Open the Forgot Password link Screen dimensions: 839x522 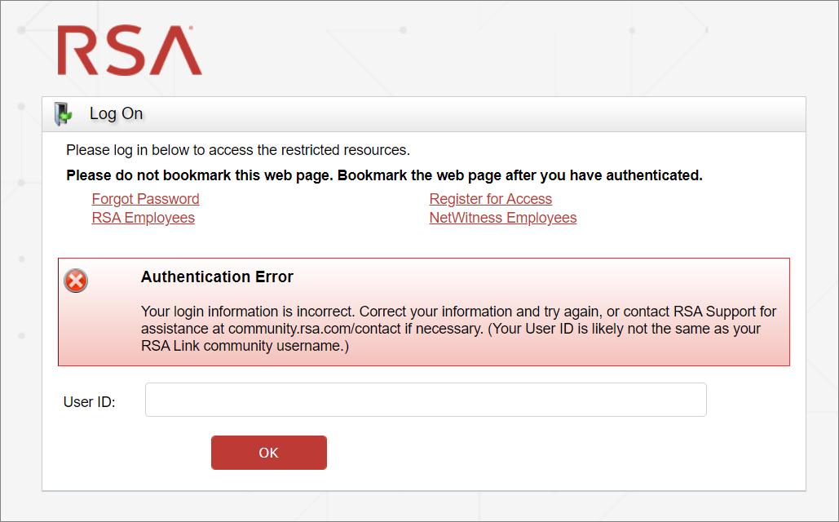click(x=145, y=199)
